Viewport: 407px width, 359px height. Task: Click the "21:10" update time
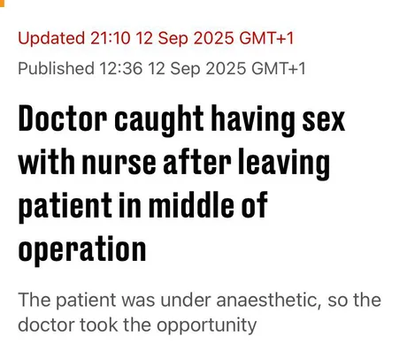(x=111, y=38)
